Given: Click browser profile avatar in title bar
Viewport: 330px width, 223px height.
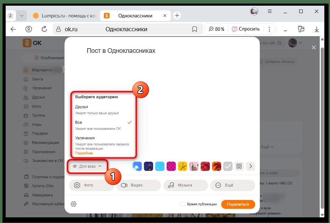Looking at the screenshot, I should point(254,11).
